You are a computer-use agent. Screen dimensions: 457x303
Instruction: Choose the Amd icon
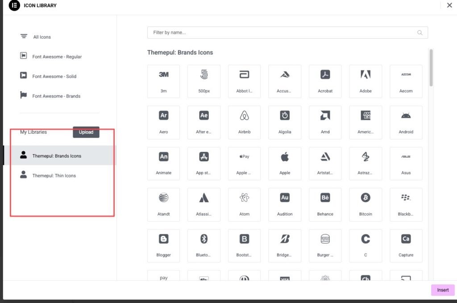[x=325, y=122]
